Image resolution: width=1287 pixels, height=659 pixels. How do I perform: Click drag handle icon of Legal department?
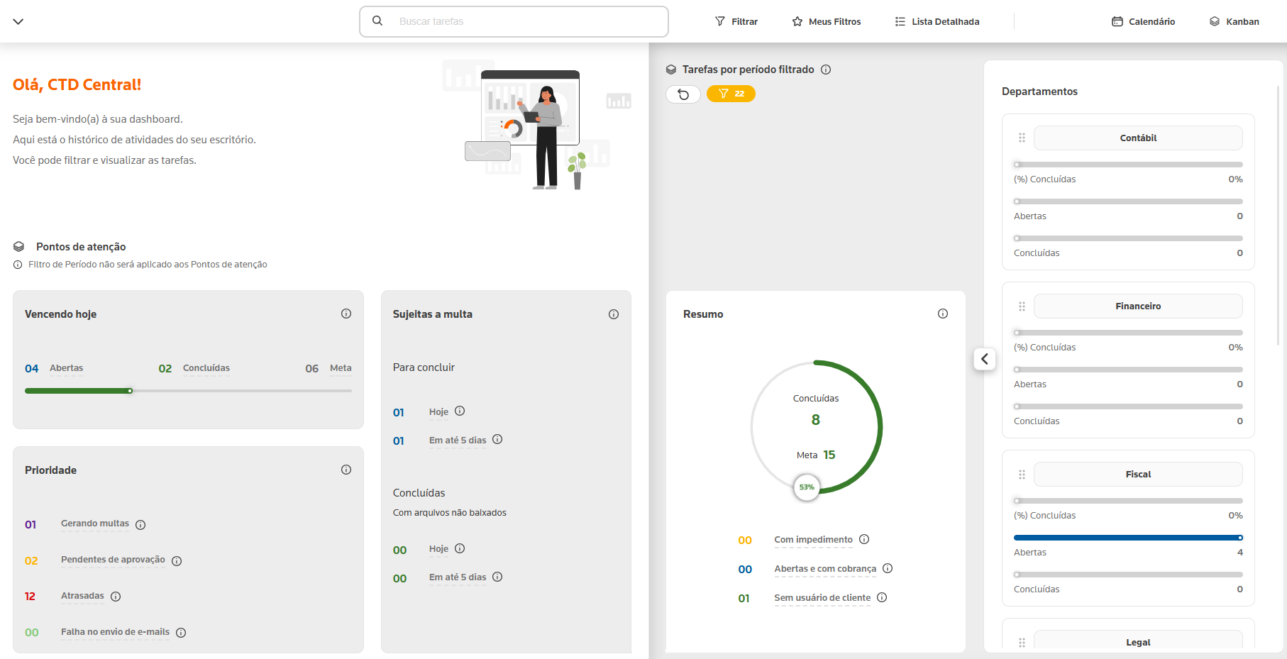[1022, 642]
